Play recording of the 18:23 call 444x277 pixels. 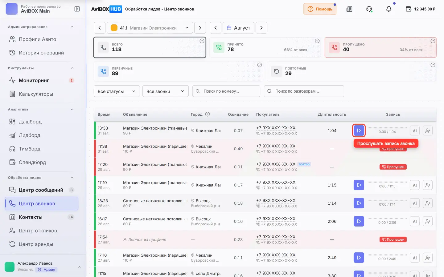pyautogui.click(x=359, y=203)
